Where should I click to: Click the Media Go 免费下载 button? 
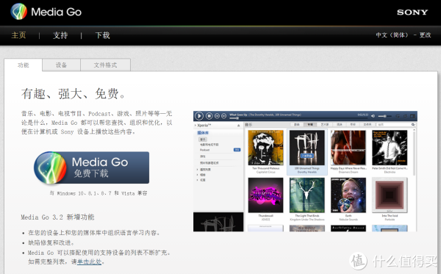92,167
